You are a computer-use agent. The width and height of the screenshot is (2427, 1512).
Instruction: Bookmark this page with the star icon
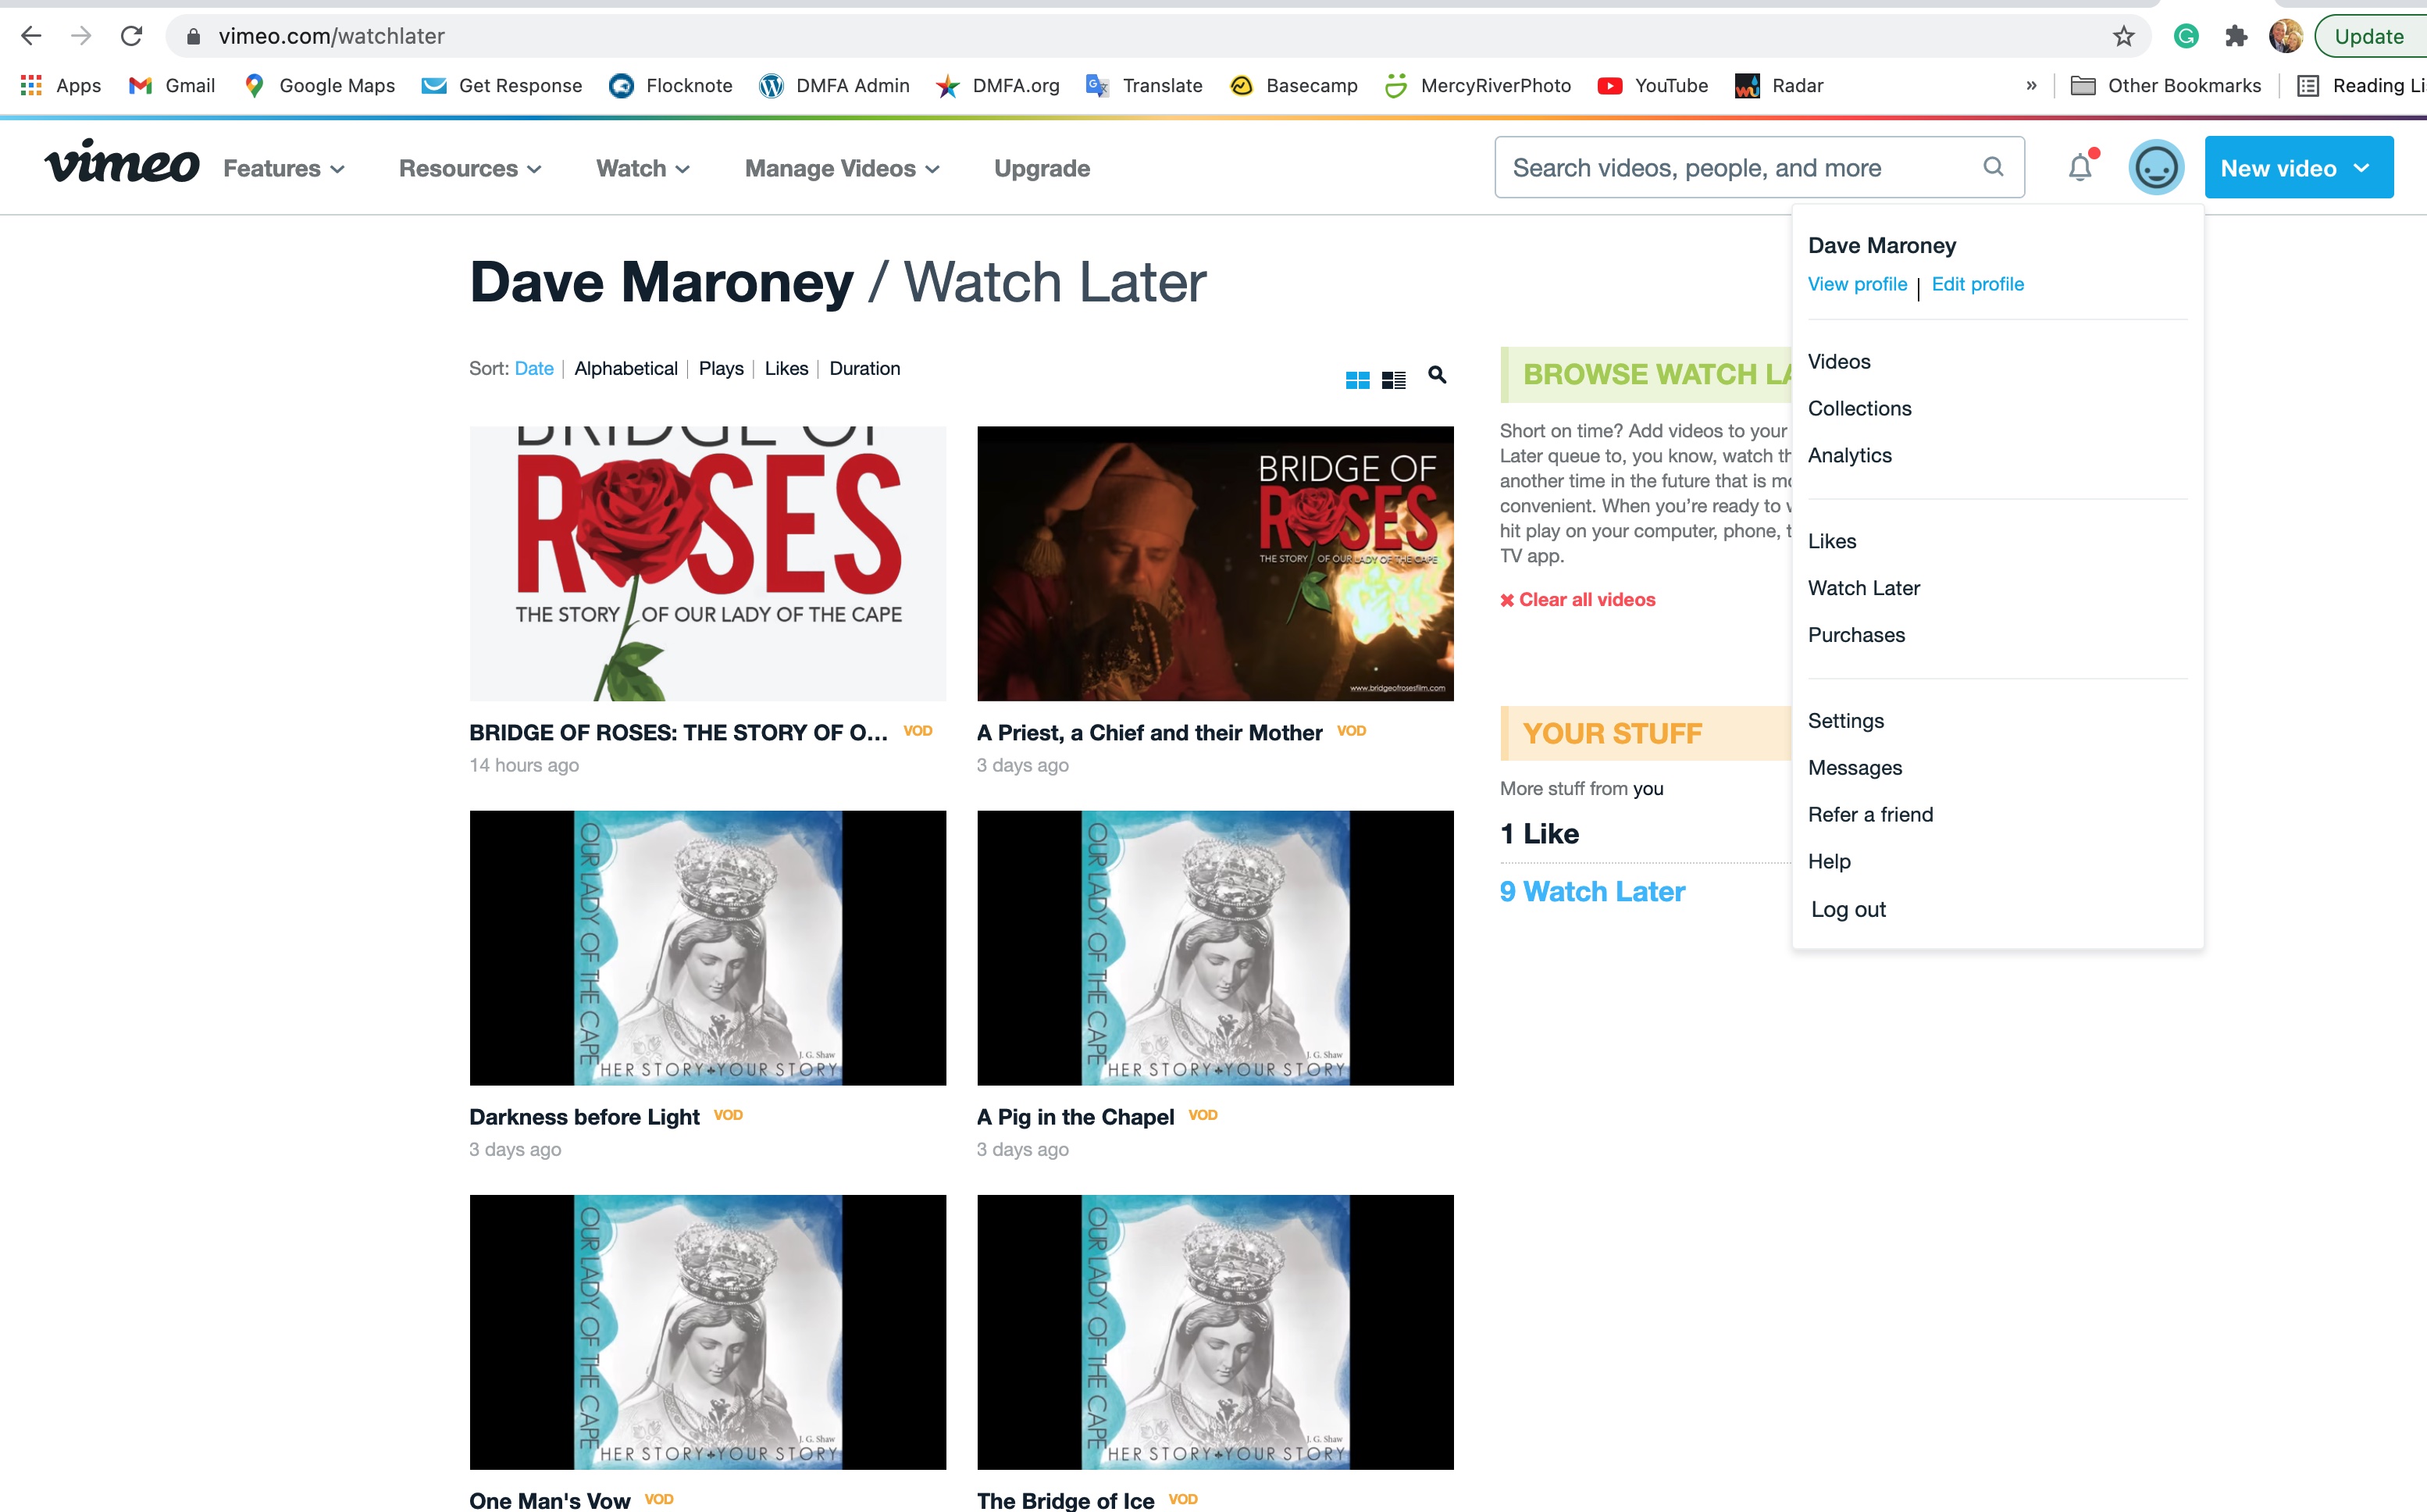[2123, 36]
